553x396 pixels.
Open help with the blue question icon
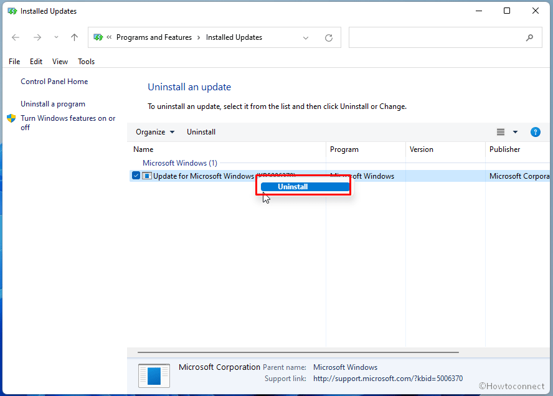point(536,132)
